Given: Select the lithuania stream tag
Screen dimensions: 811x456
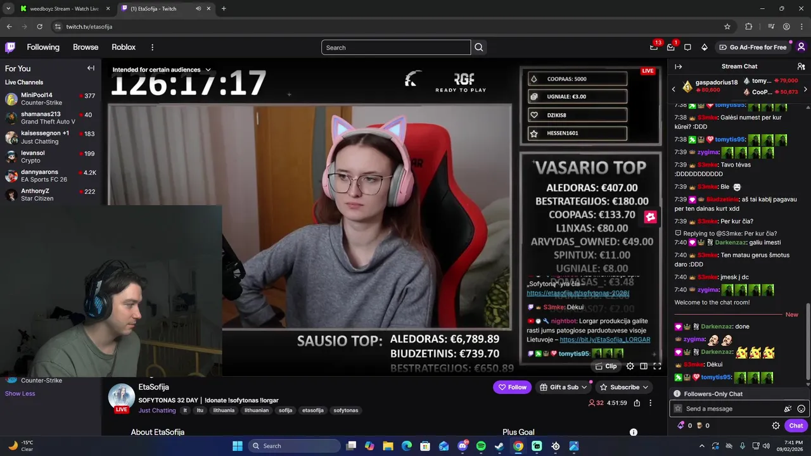Looking at the screenshot, I should tap(224, 410).
